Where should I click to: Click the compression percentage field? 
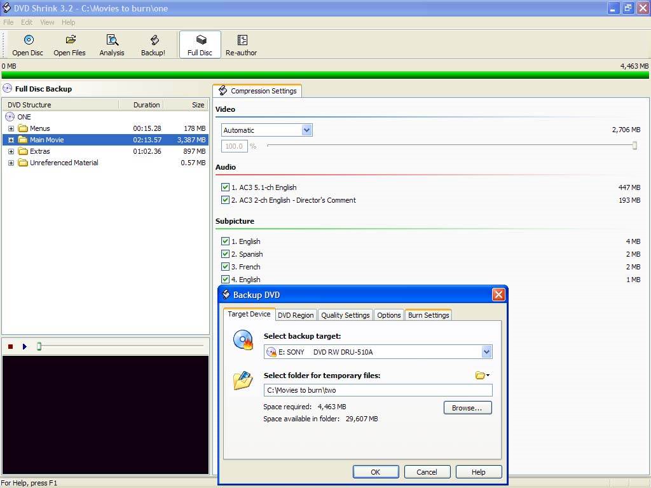click(234, 146)
